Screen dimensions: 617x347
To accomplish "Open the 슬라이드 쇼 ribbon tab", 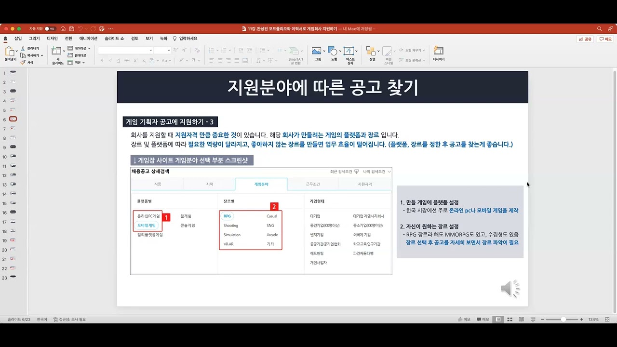I will (114, 39).
